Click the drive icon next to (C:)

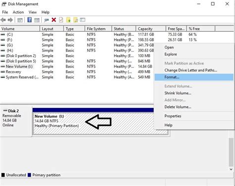[x=3, y=34]
